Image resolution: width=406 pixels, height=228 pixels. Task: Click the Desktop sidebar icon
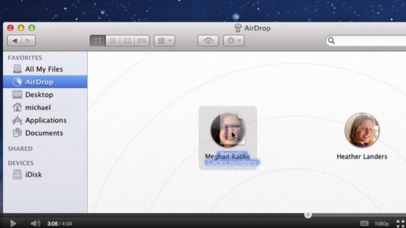click(x=17, y=95)
